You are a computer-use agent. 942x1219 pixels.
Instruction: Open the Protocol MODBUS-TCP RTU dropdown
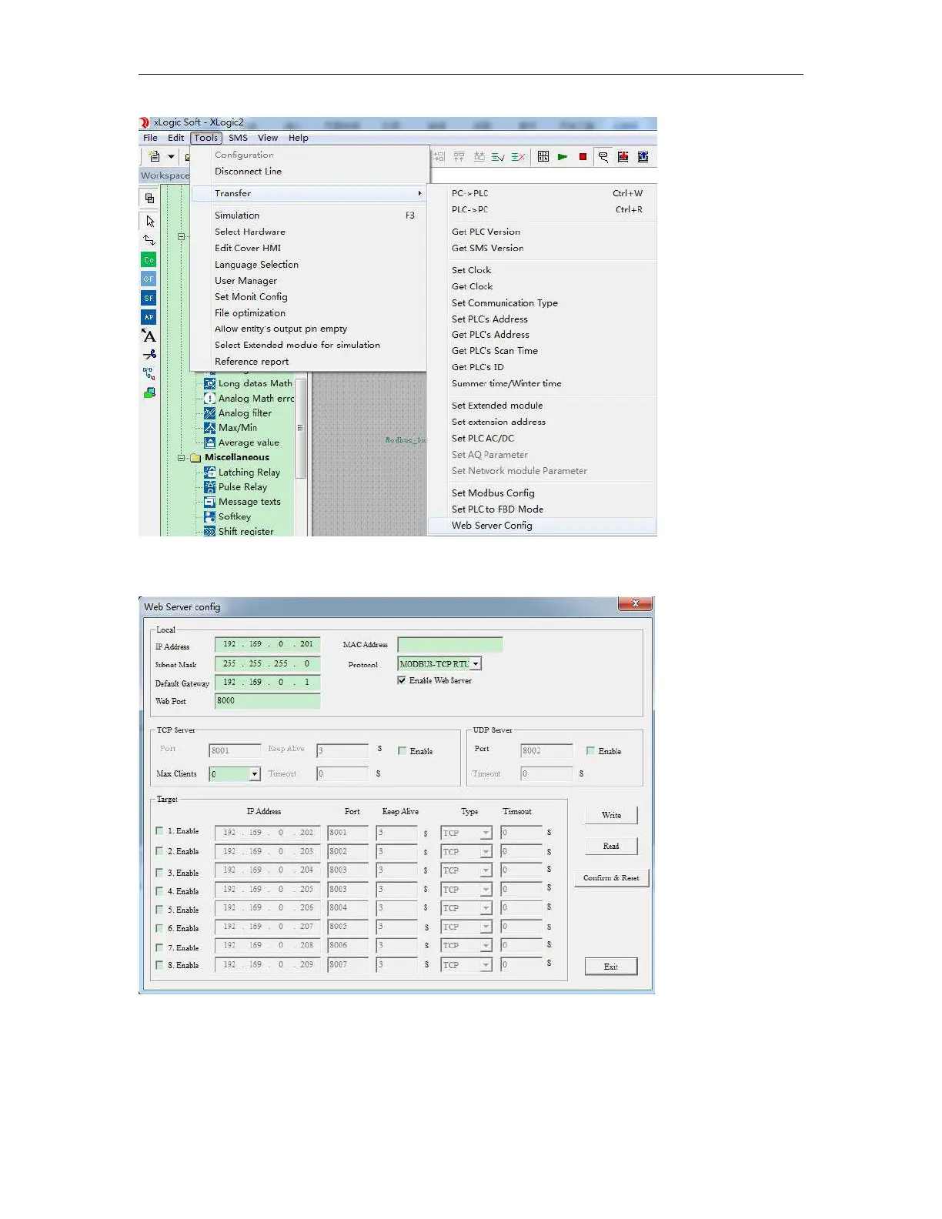[476, 664]
